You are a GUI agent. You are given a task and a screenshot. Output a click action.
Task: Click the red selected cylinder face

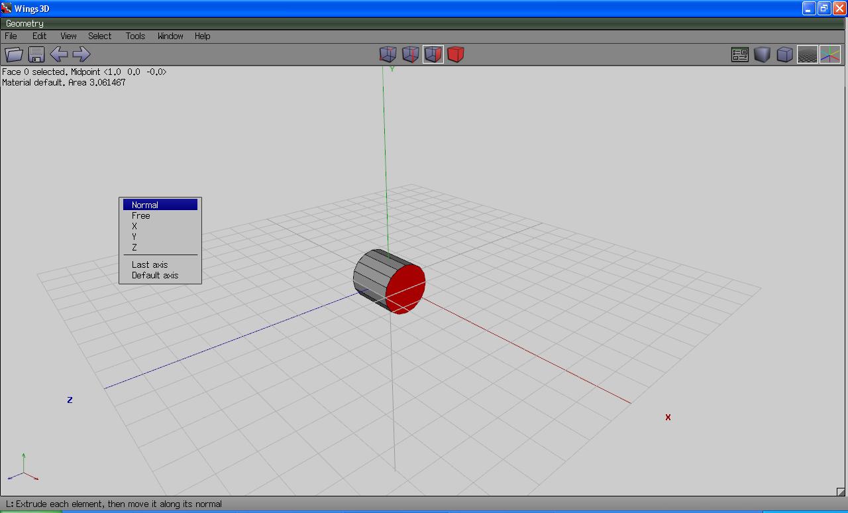click(x=405, y=288)
